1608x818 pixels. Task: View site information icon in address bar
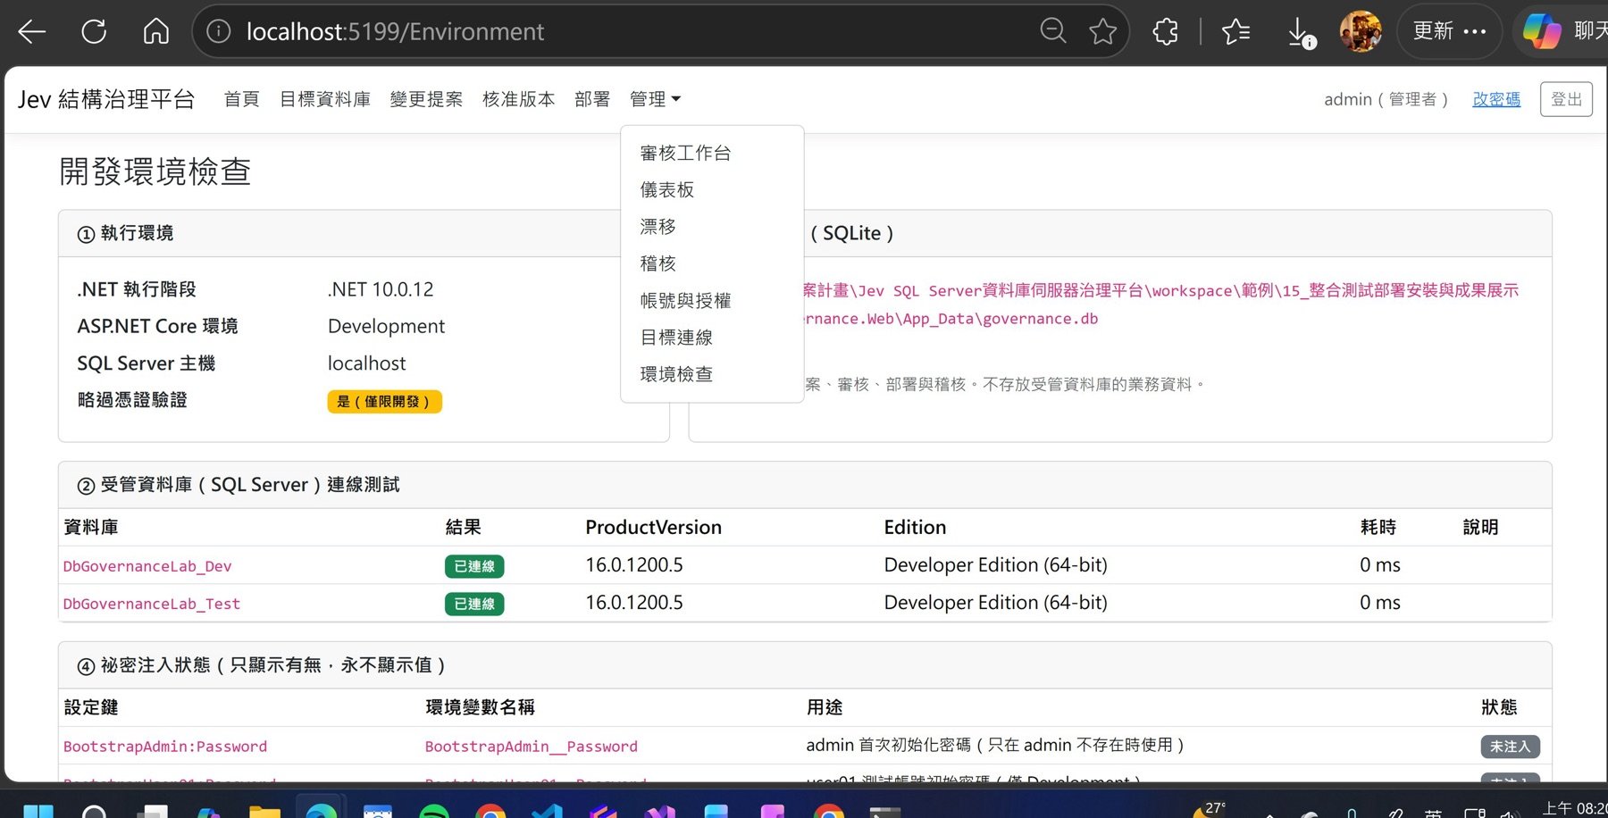pos(219,31)
